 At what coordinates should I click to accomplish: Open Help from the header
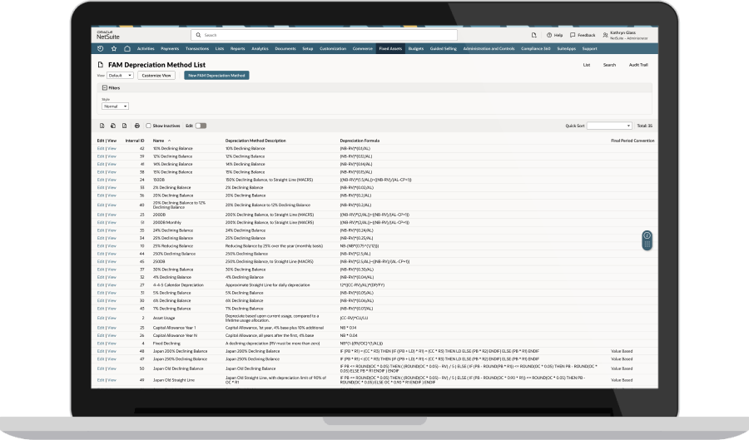[x=554, y=35]
